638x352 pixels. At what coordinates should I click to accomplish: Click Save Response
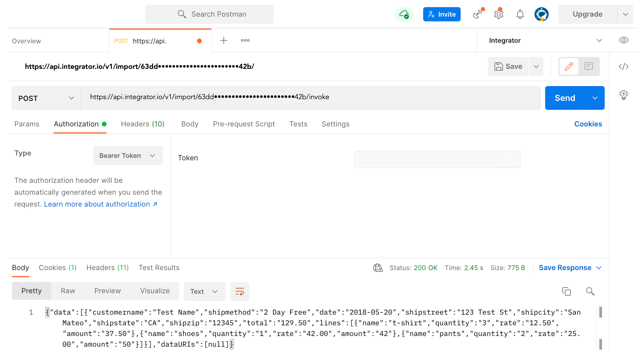pos(565,268)
